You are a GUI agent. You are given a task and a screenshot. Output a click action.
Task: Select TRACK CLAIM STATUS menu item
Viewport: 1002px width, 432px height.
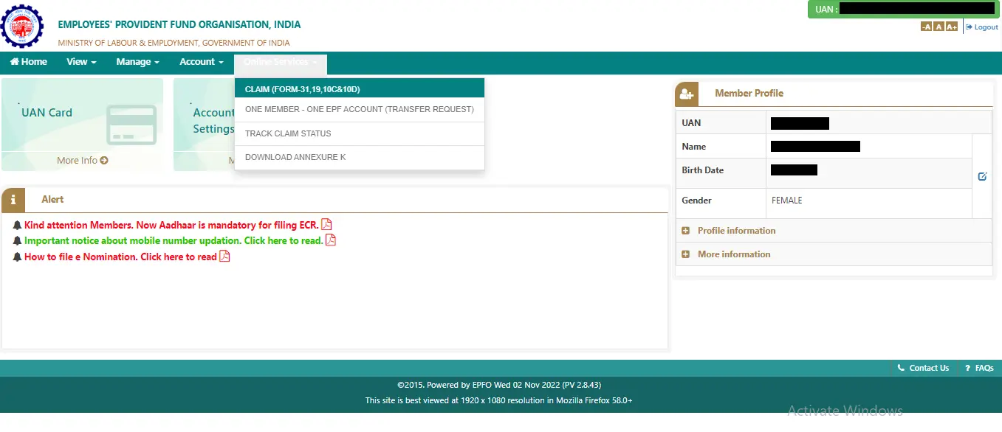[x=288, y=133]
